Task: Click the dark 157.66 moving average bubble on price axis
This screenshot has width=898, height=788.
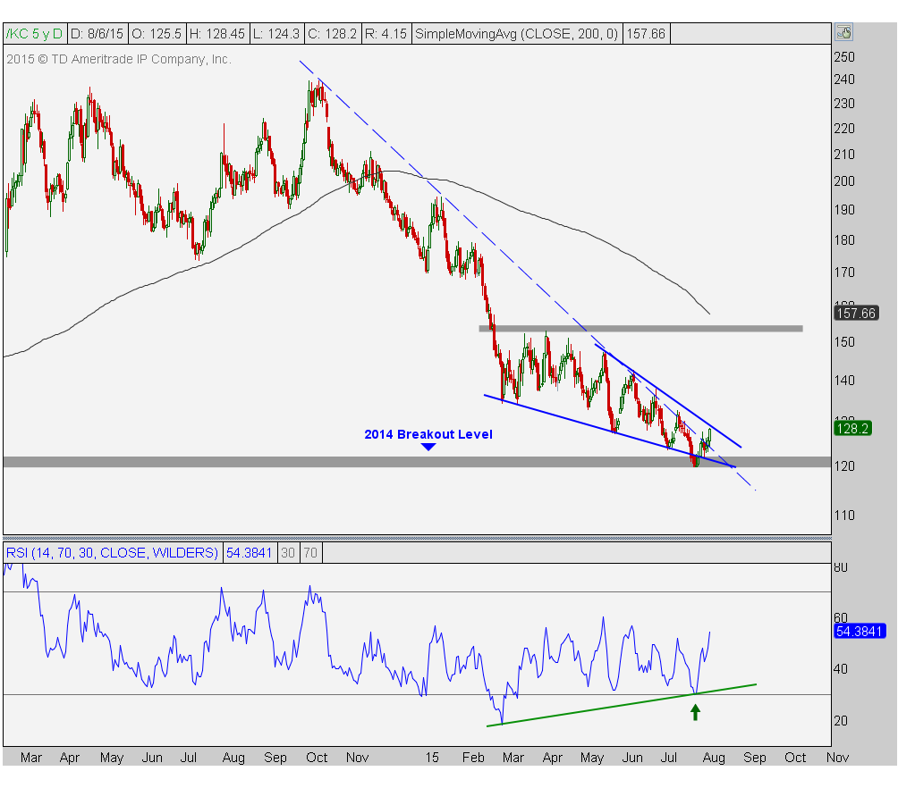Action: pos(856,313)
